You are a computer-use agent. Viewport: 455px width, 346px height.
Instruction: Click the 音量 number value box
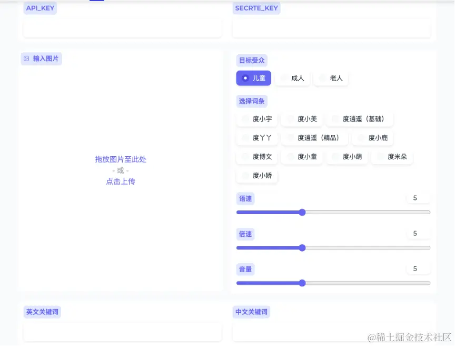(x=418, y=268)
